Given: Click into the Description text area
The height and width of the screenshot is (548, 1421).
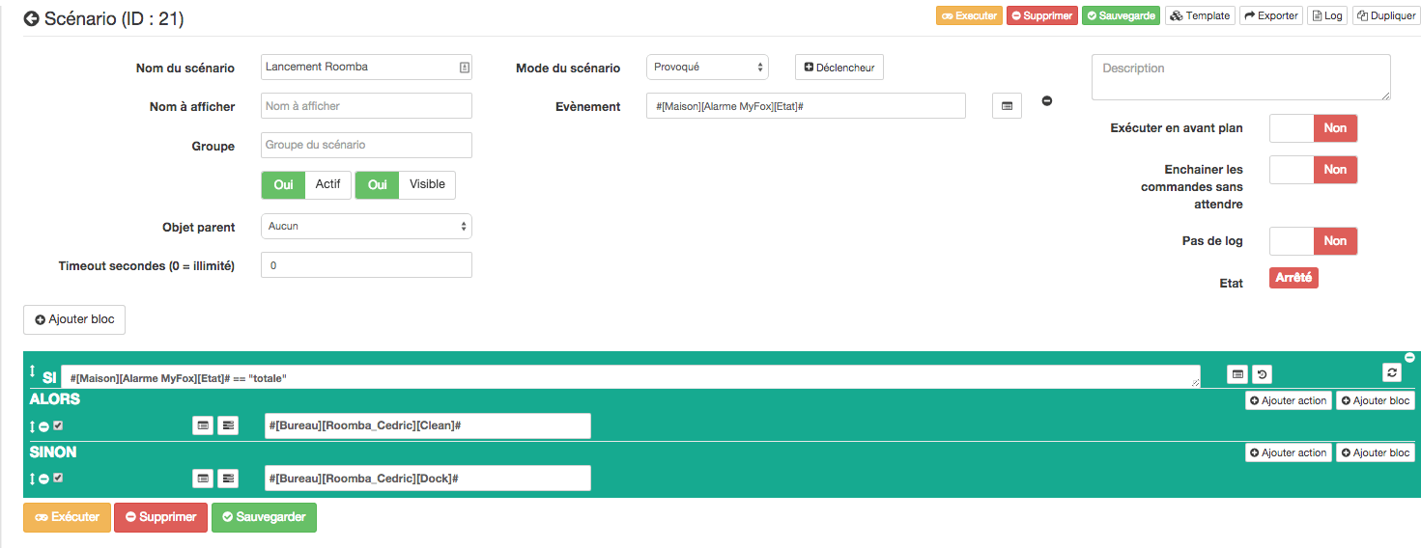Looking at the screenshot, I should [x=1240, y=77].
